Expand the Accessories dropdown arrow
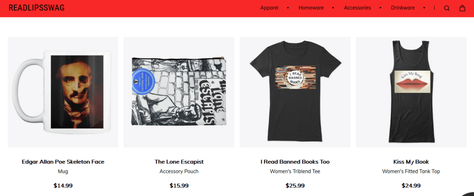Screen dimensions: 474x196 pos(380,8)
